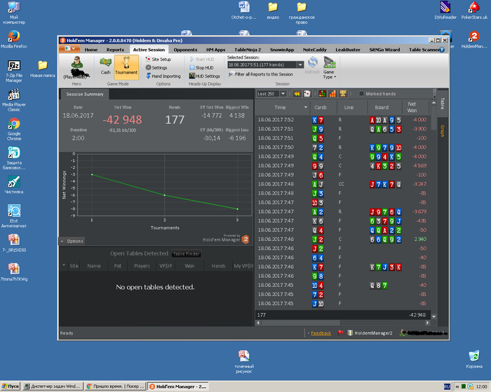Open the TableNinja 2 tab

pos(248,50)
